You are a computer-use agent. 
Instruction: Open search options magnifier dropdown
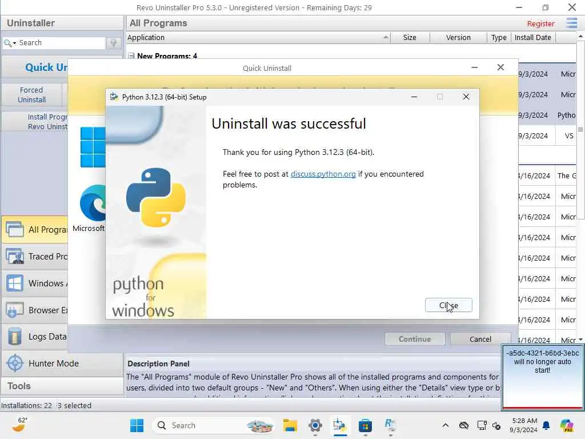coord(10,43)
